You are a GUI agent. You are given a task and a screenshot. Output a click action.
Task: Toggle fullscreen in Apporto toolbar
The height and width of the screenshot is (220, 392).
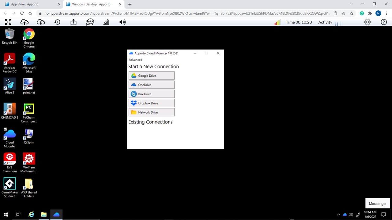click(x=8, y=22)
